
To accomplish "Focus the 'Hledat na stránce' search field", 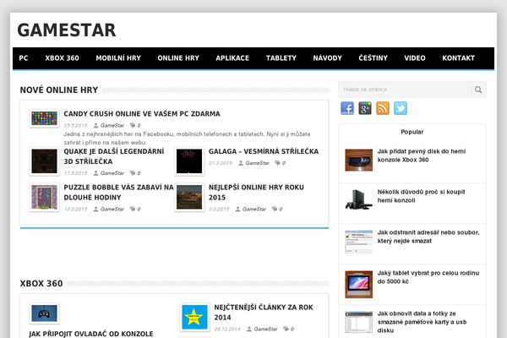I will click(405, 90).
